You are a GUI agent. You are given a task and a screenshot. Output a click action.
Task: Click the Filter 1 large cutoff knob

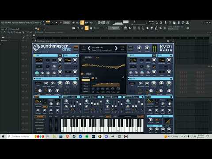[60, 83]
